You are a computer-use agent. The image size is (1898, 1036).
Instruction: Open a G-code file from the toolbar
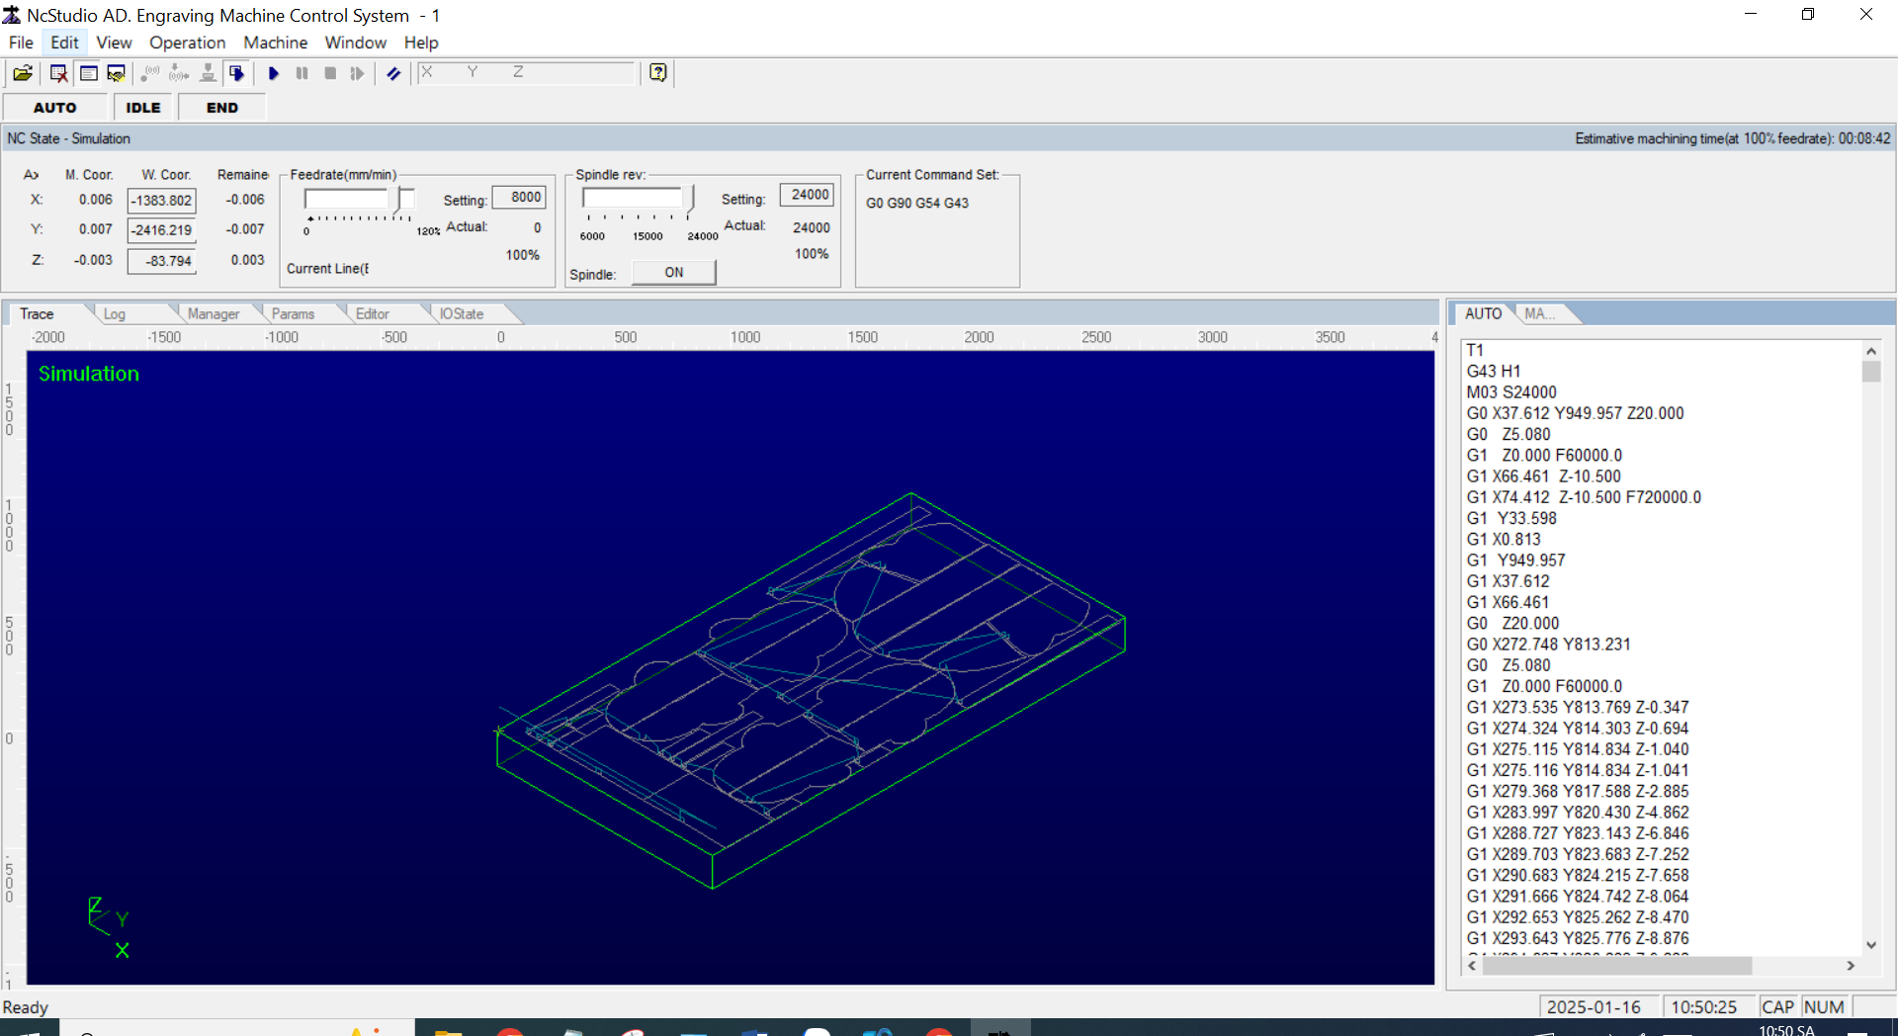click(x=22, y=73)
